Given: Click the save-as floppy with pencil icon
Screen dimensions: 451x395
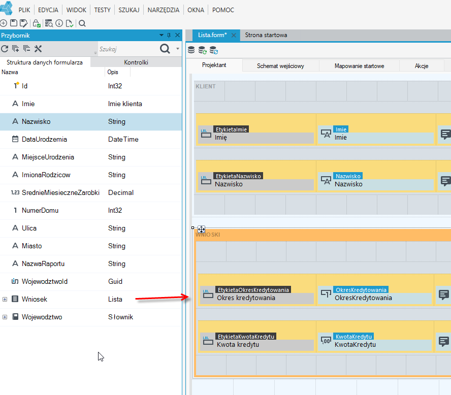Looking at the screenshot, I should click(23, 23).
